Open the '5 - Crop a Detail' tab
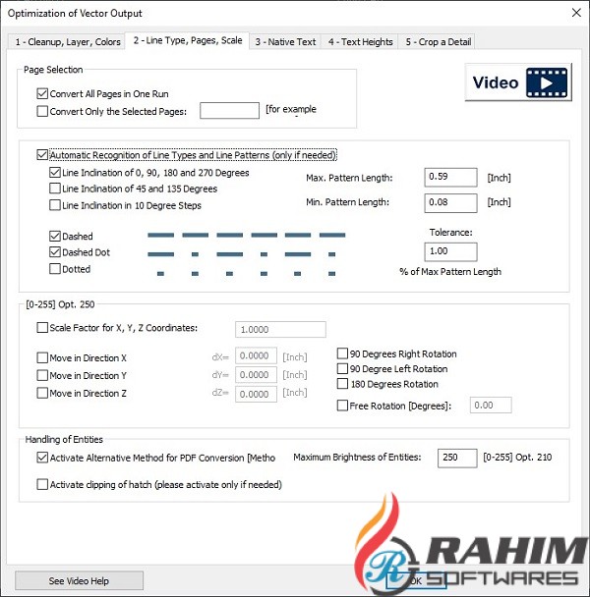 pos(438,42)
